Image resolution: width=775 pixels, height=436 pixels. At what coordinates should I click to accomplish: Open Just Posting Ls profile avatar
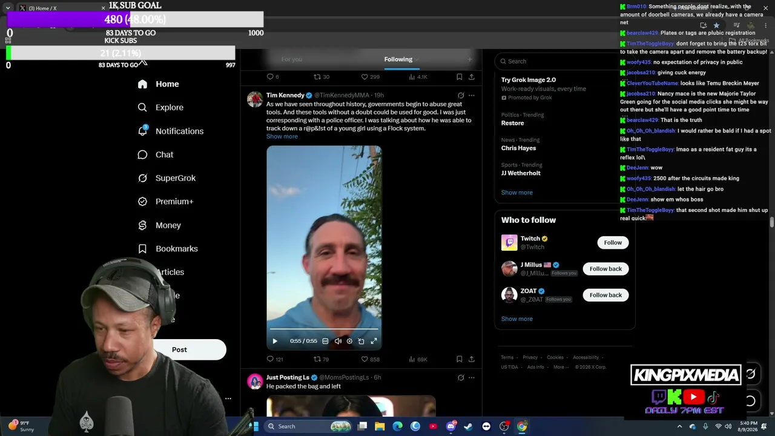255,381
